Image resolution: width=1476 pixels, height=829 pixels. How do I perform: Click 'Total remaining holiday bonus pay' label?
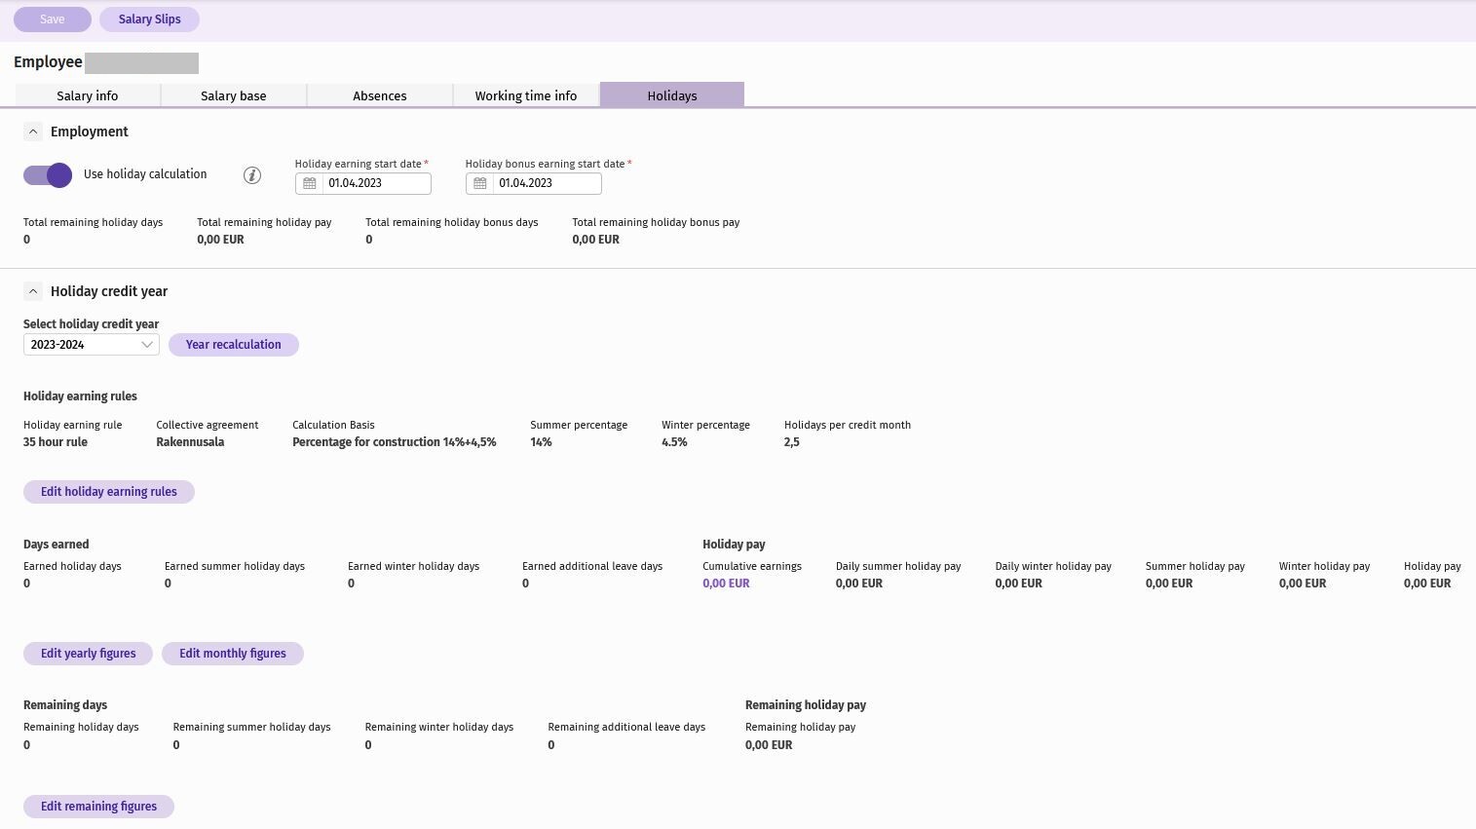click(x=656, y=222)
